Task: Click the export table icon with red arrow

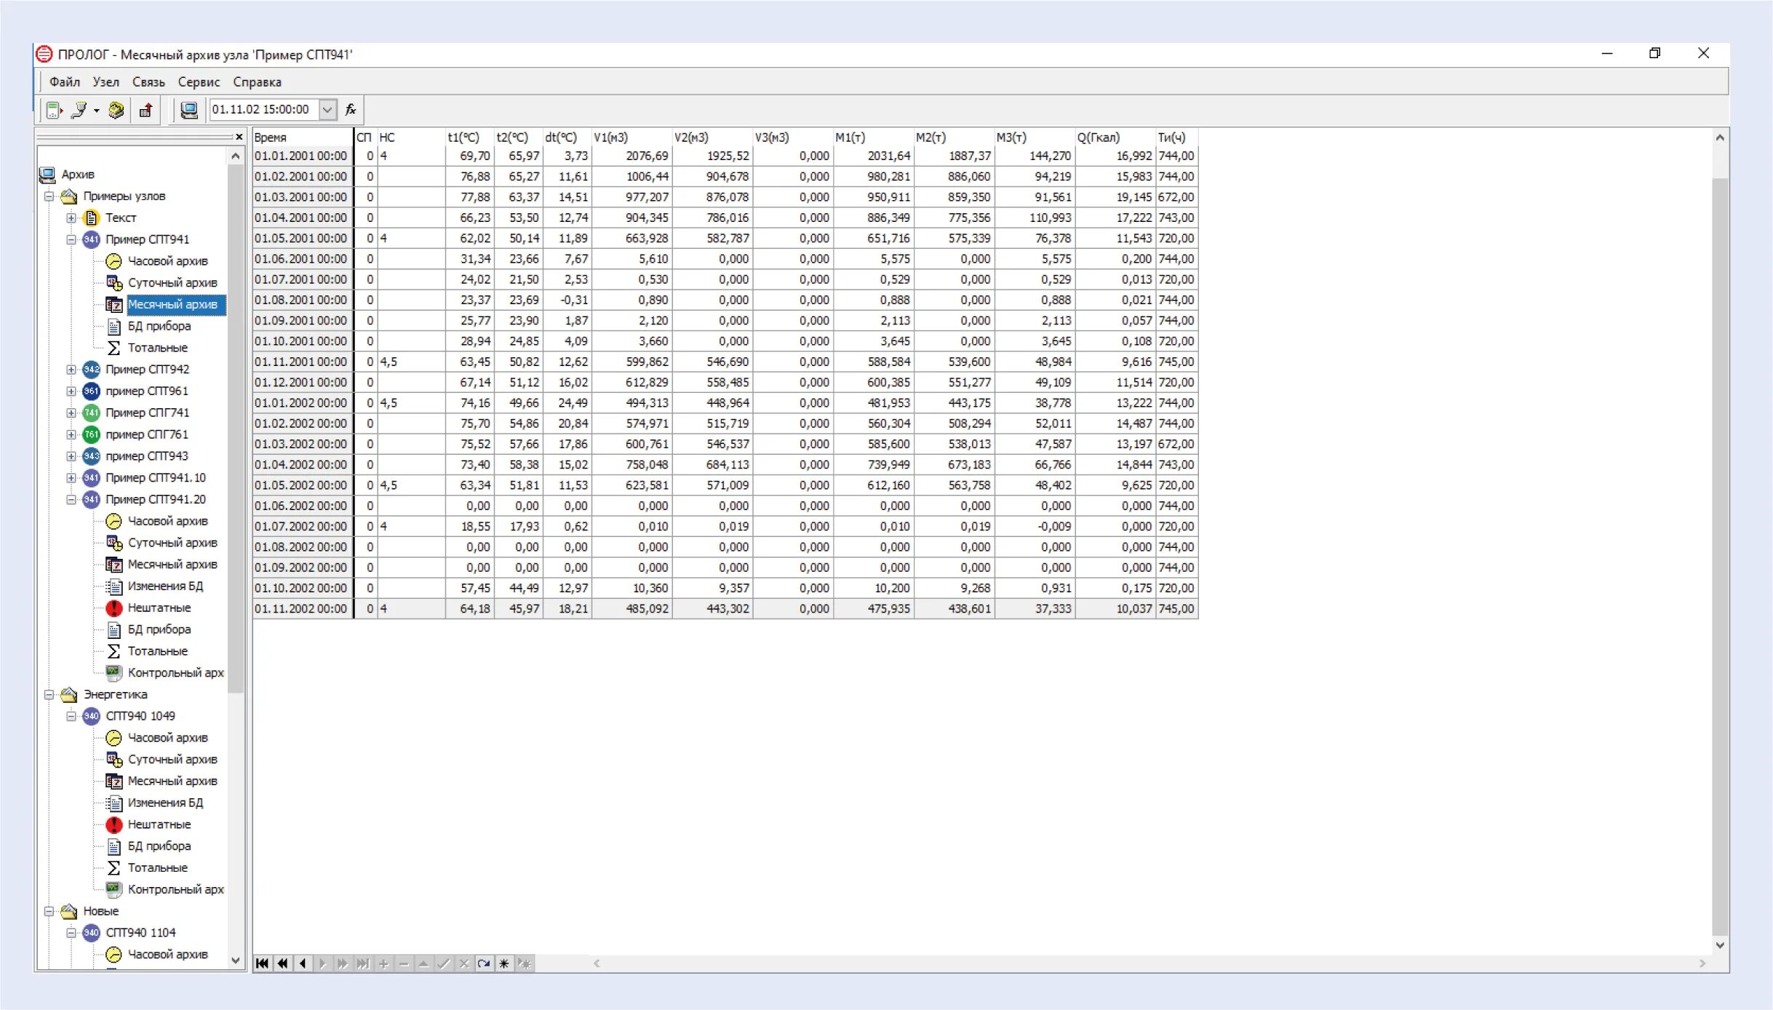Action: coord(146,110)
